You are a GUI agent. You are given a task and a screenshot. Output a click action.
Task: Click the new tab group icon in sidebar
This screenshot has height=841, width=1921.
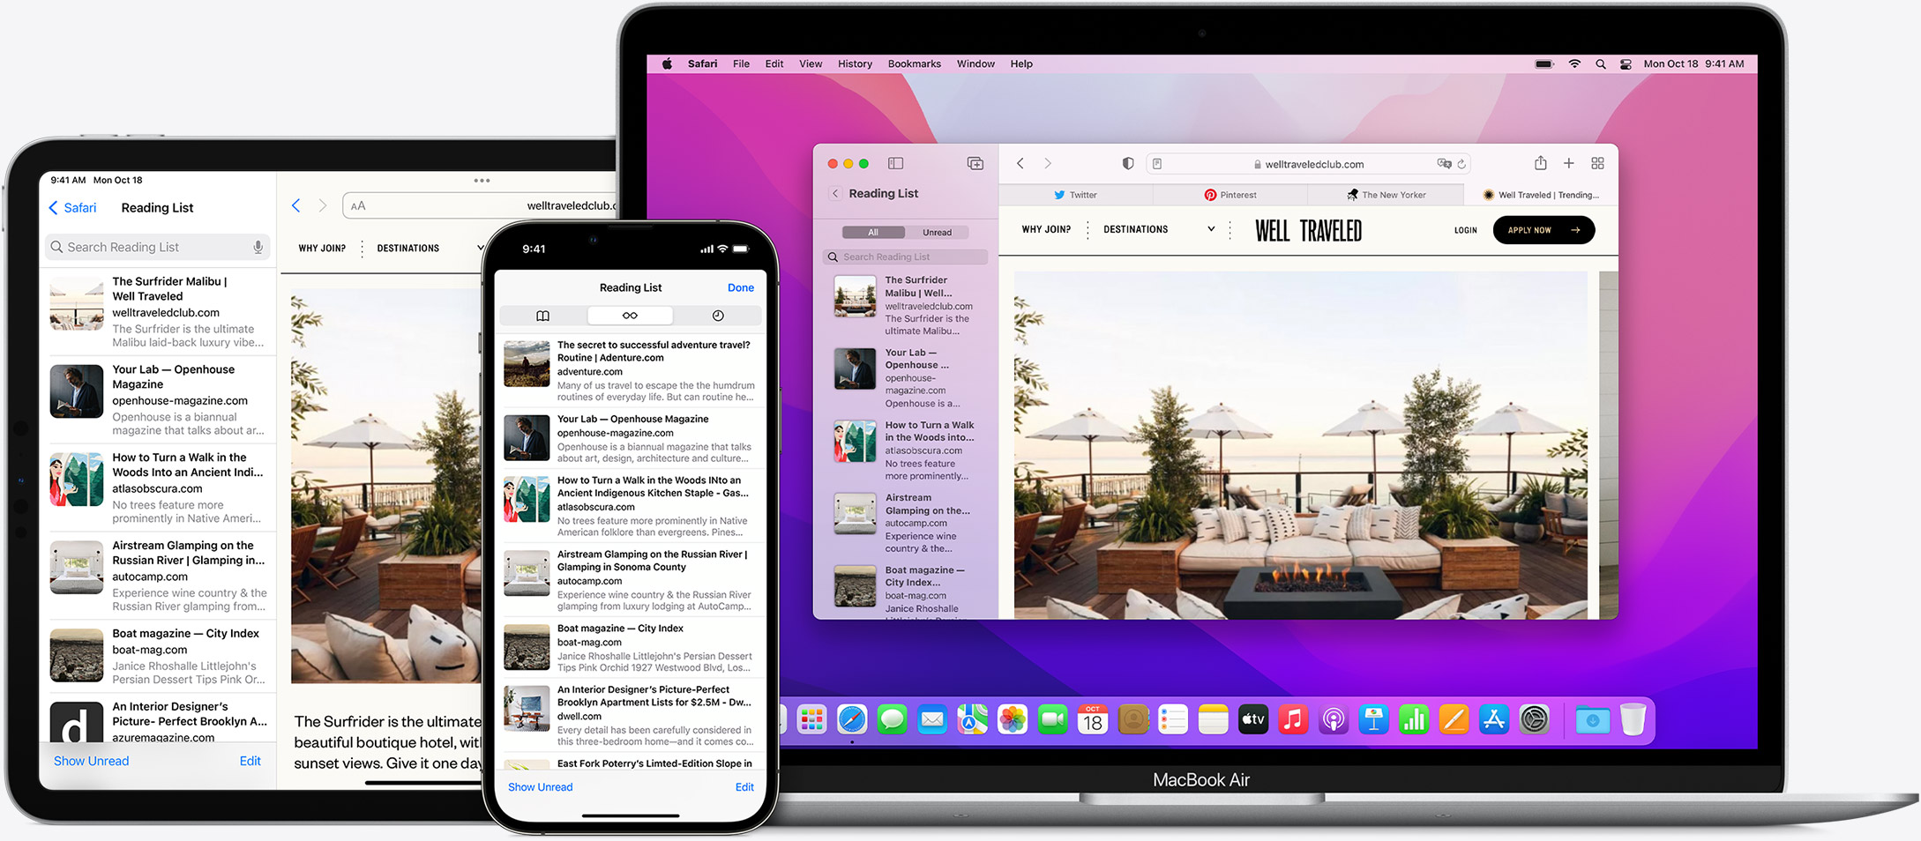pos(975,163)
